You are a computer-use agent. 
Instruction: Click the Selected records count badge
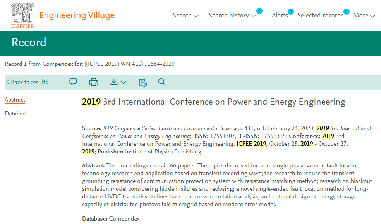(x=346, y=12)
